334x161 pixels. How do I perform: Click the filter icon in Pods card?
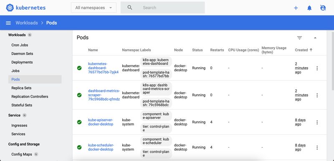299,38
